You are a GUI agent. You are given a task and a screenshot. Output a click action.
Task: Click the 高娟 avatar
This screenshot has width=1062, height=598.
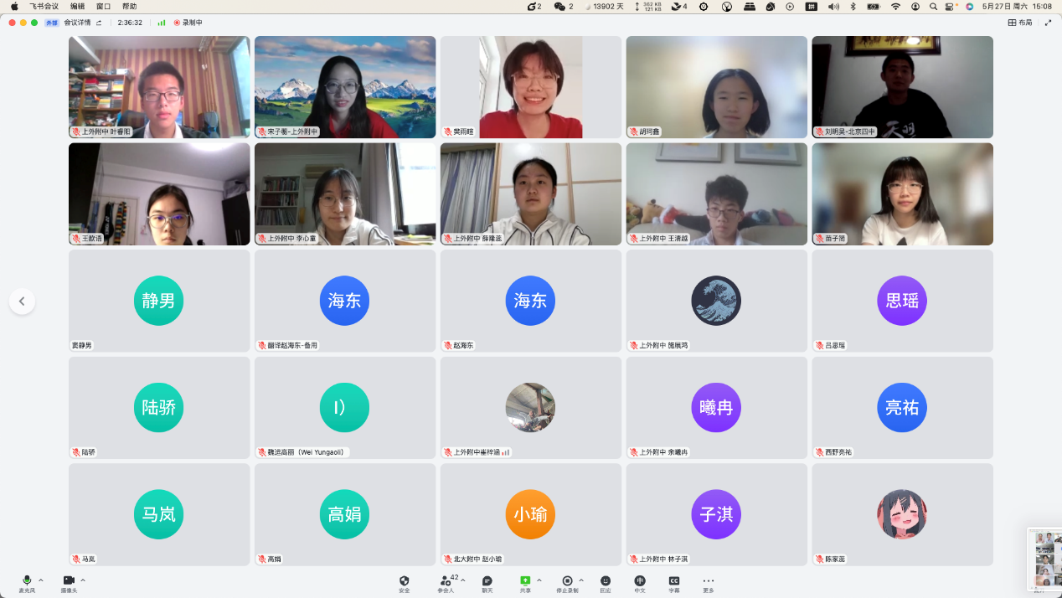[x=344, y=514]
